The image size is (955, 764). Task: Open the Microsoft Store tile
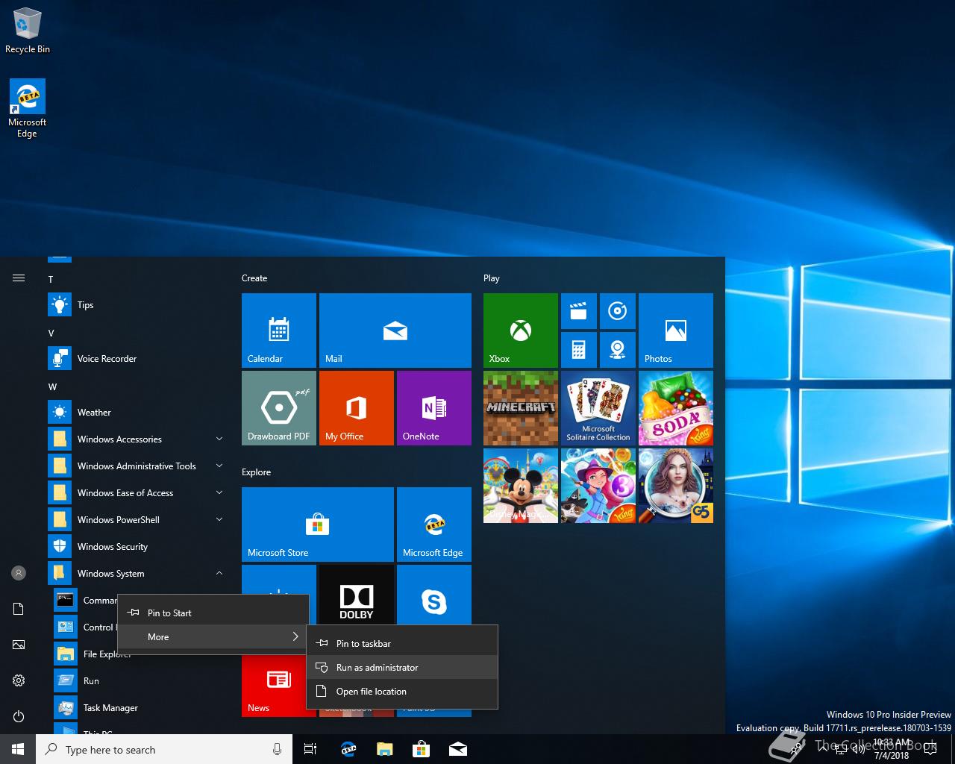tap(318, 525)
